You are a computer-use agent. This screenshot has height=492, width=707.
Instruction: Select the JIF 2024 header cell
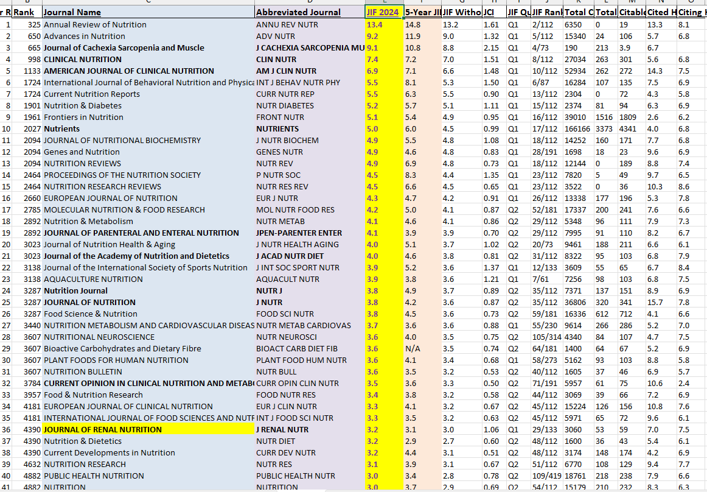[384, 12]
